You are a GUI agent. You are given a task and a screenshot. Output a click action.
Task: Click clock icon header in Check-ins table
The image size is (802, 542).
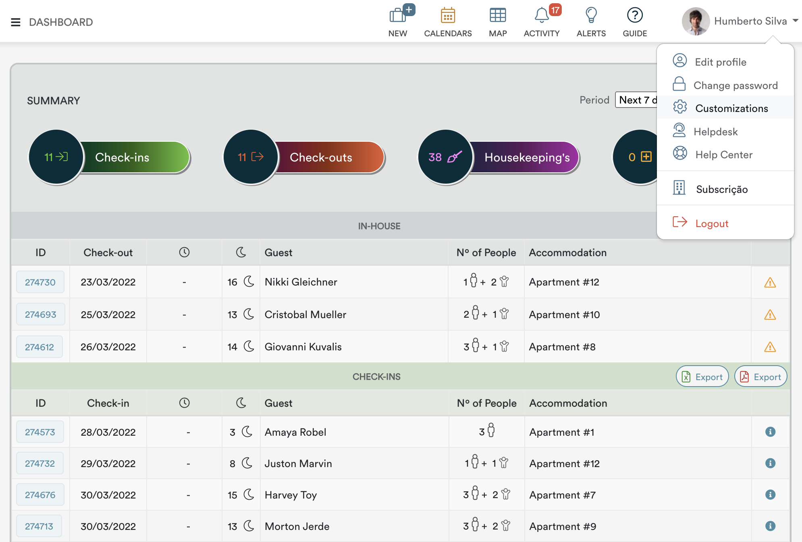[184, 403]
